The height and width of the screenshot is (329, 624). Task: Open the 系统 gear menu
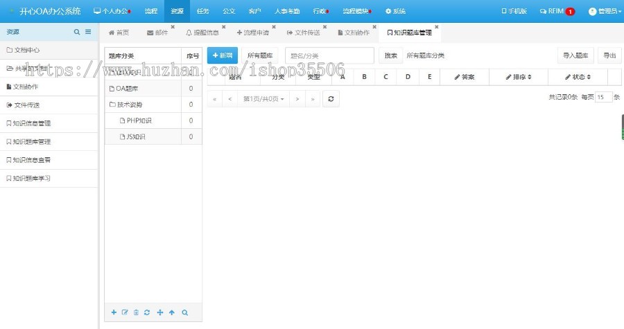[395, 11]
